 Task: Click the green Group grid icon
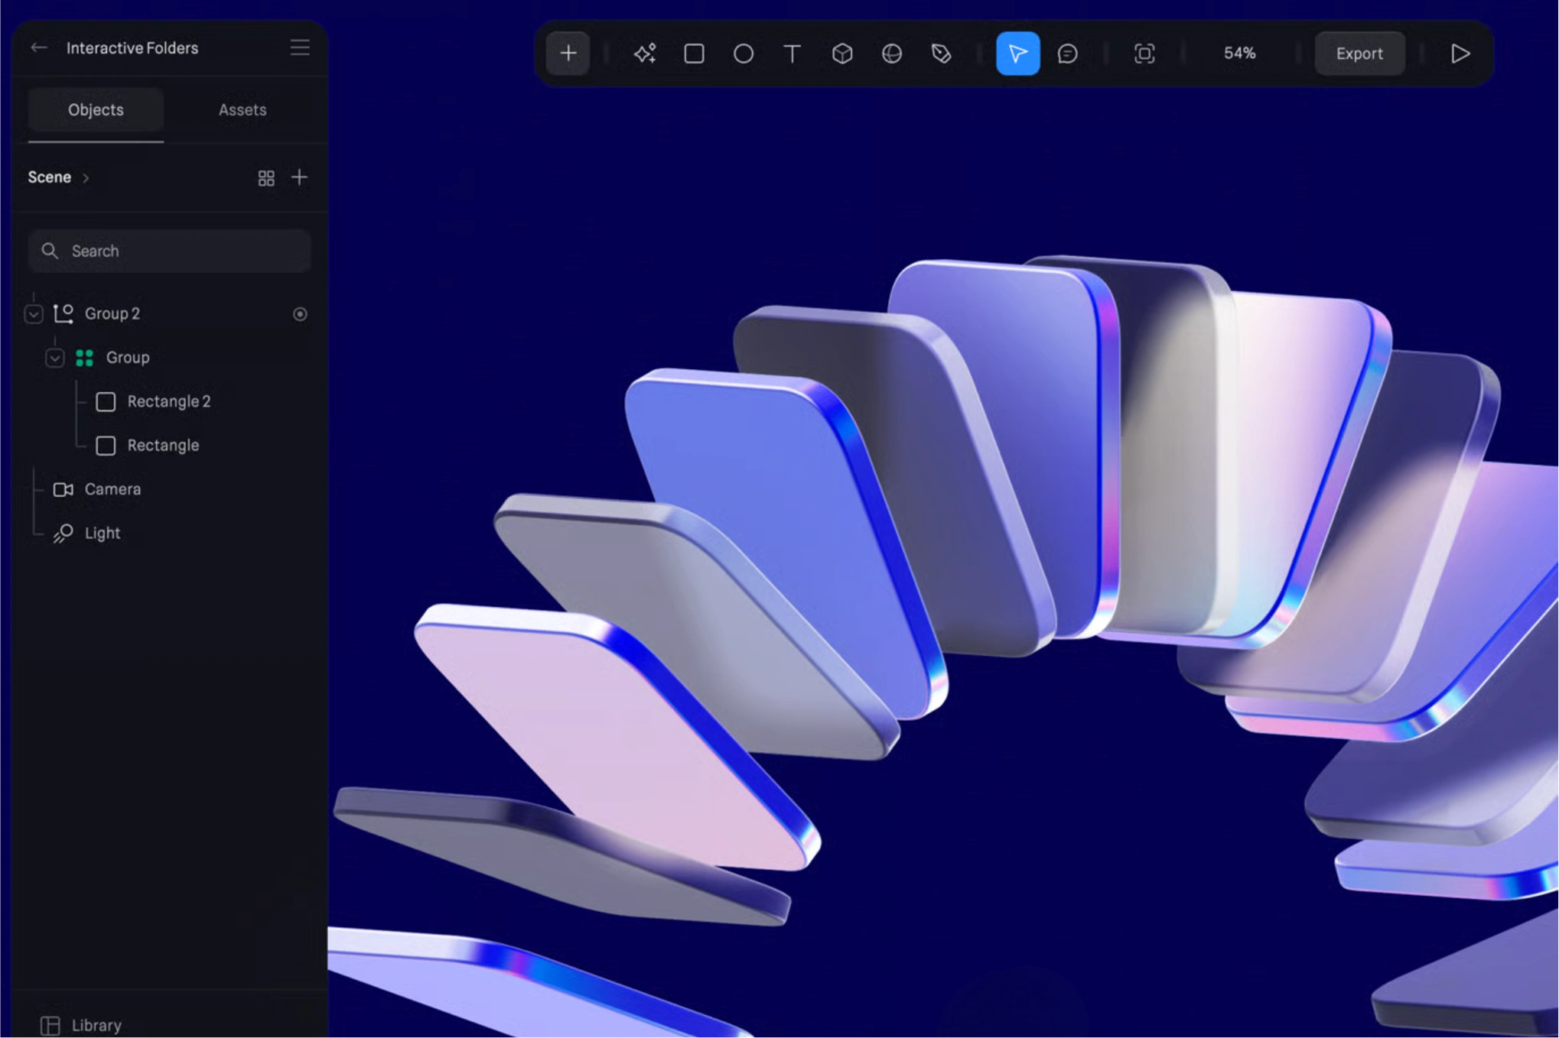[84, 358]
